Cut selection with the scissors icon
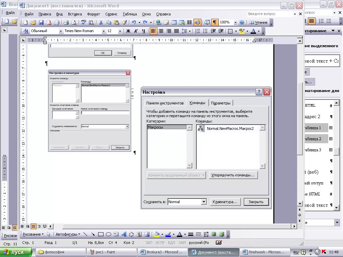This screenshot has width=343, height=257. click(x=101, y=22)
